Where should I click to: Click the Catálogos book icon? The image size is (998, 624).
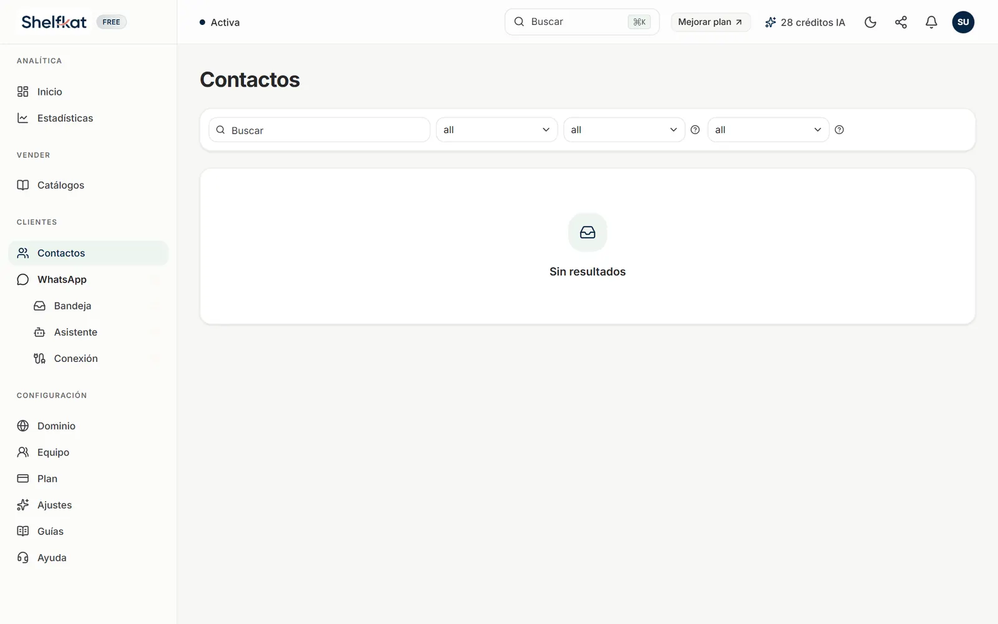[x=23, y=185]
